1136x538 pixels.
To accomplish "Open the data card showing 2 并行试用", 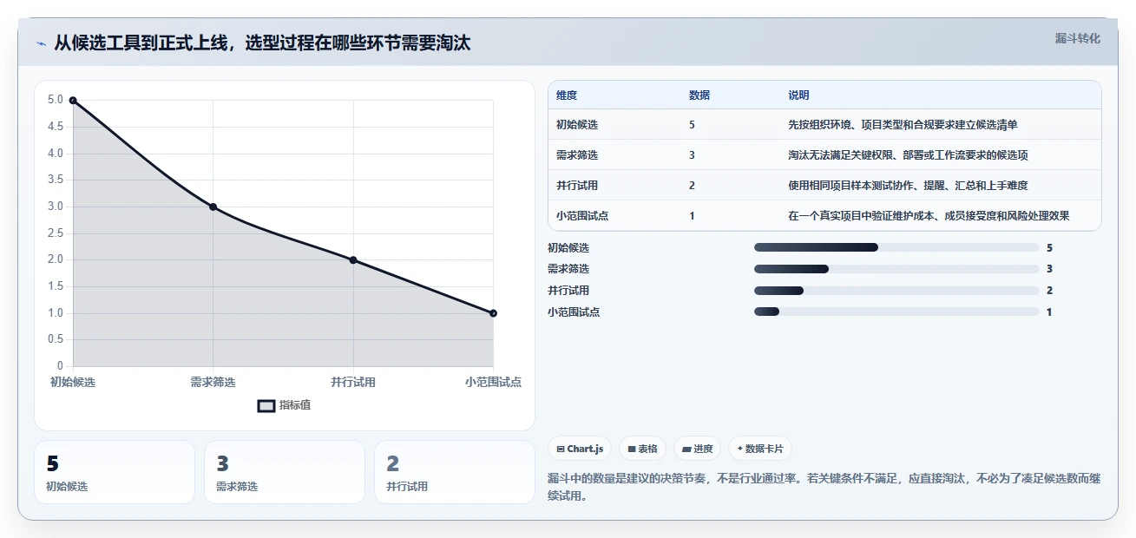I will point(455,472).
